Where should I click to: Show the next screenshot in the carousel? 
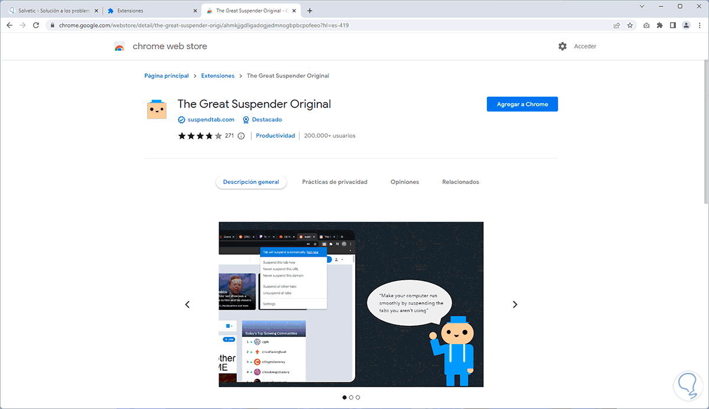(515, 305)
